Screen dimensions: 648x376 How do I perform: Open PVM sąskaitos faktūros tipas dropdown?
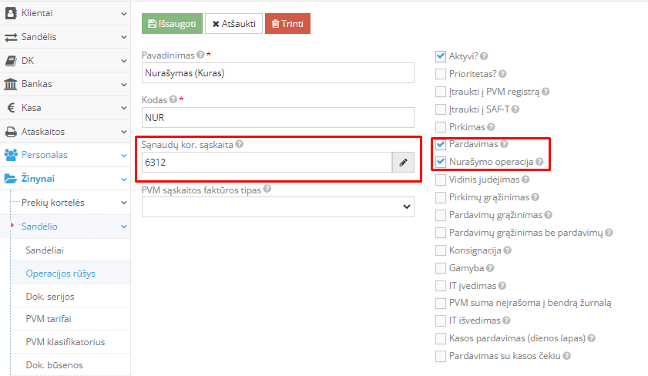point(278,206)
